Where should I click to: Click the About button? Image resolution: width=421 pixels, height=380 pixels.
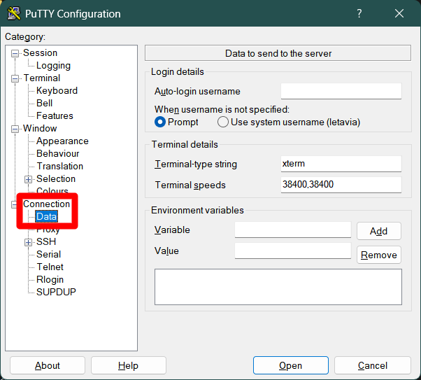click(x=48, y=365)
